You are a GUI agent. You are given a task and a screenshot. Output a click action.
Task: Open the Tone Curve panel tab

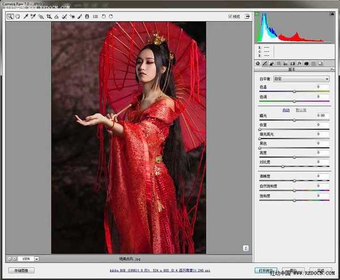[x=265, y=63]
